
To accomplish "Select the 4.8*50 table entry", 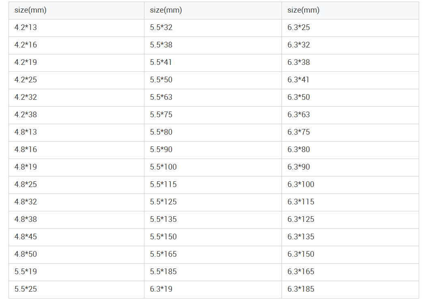I will click(x=26, y=254).
